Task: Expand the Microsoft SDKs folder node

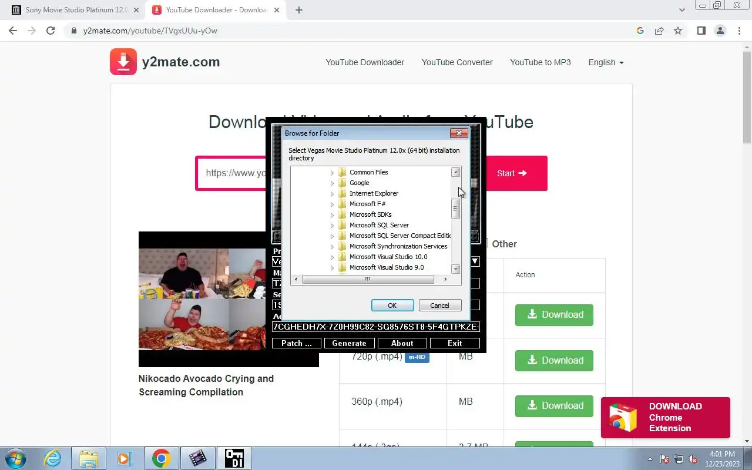Action: coord(332,215)
